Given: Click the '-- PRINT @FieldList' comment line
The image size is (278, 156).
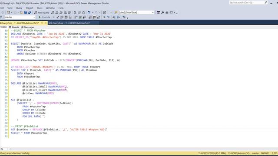Looking at the screenshot, I should click(25, 126).
